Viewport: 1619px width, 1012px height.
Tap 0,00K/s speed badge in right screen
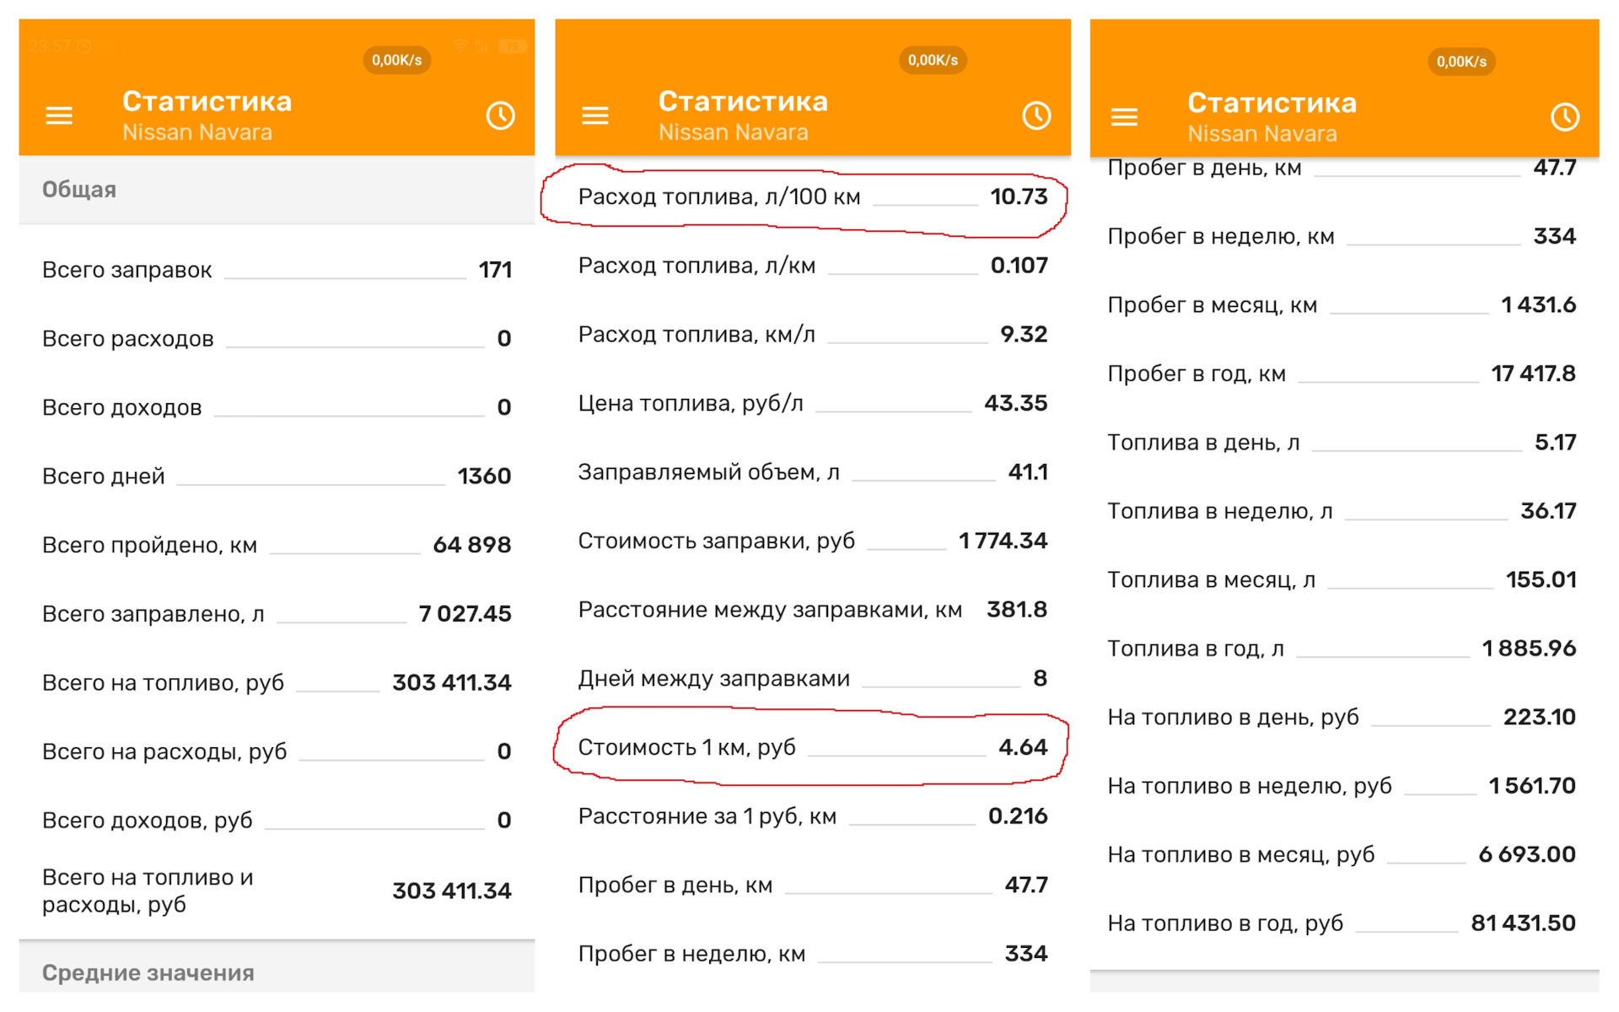click(1462, 62)
